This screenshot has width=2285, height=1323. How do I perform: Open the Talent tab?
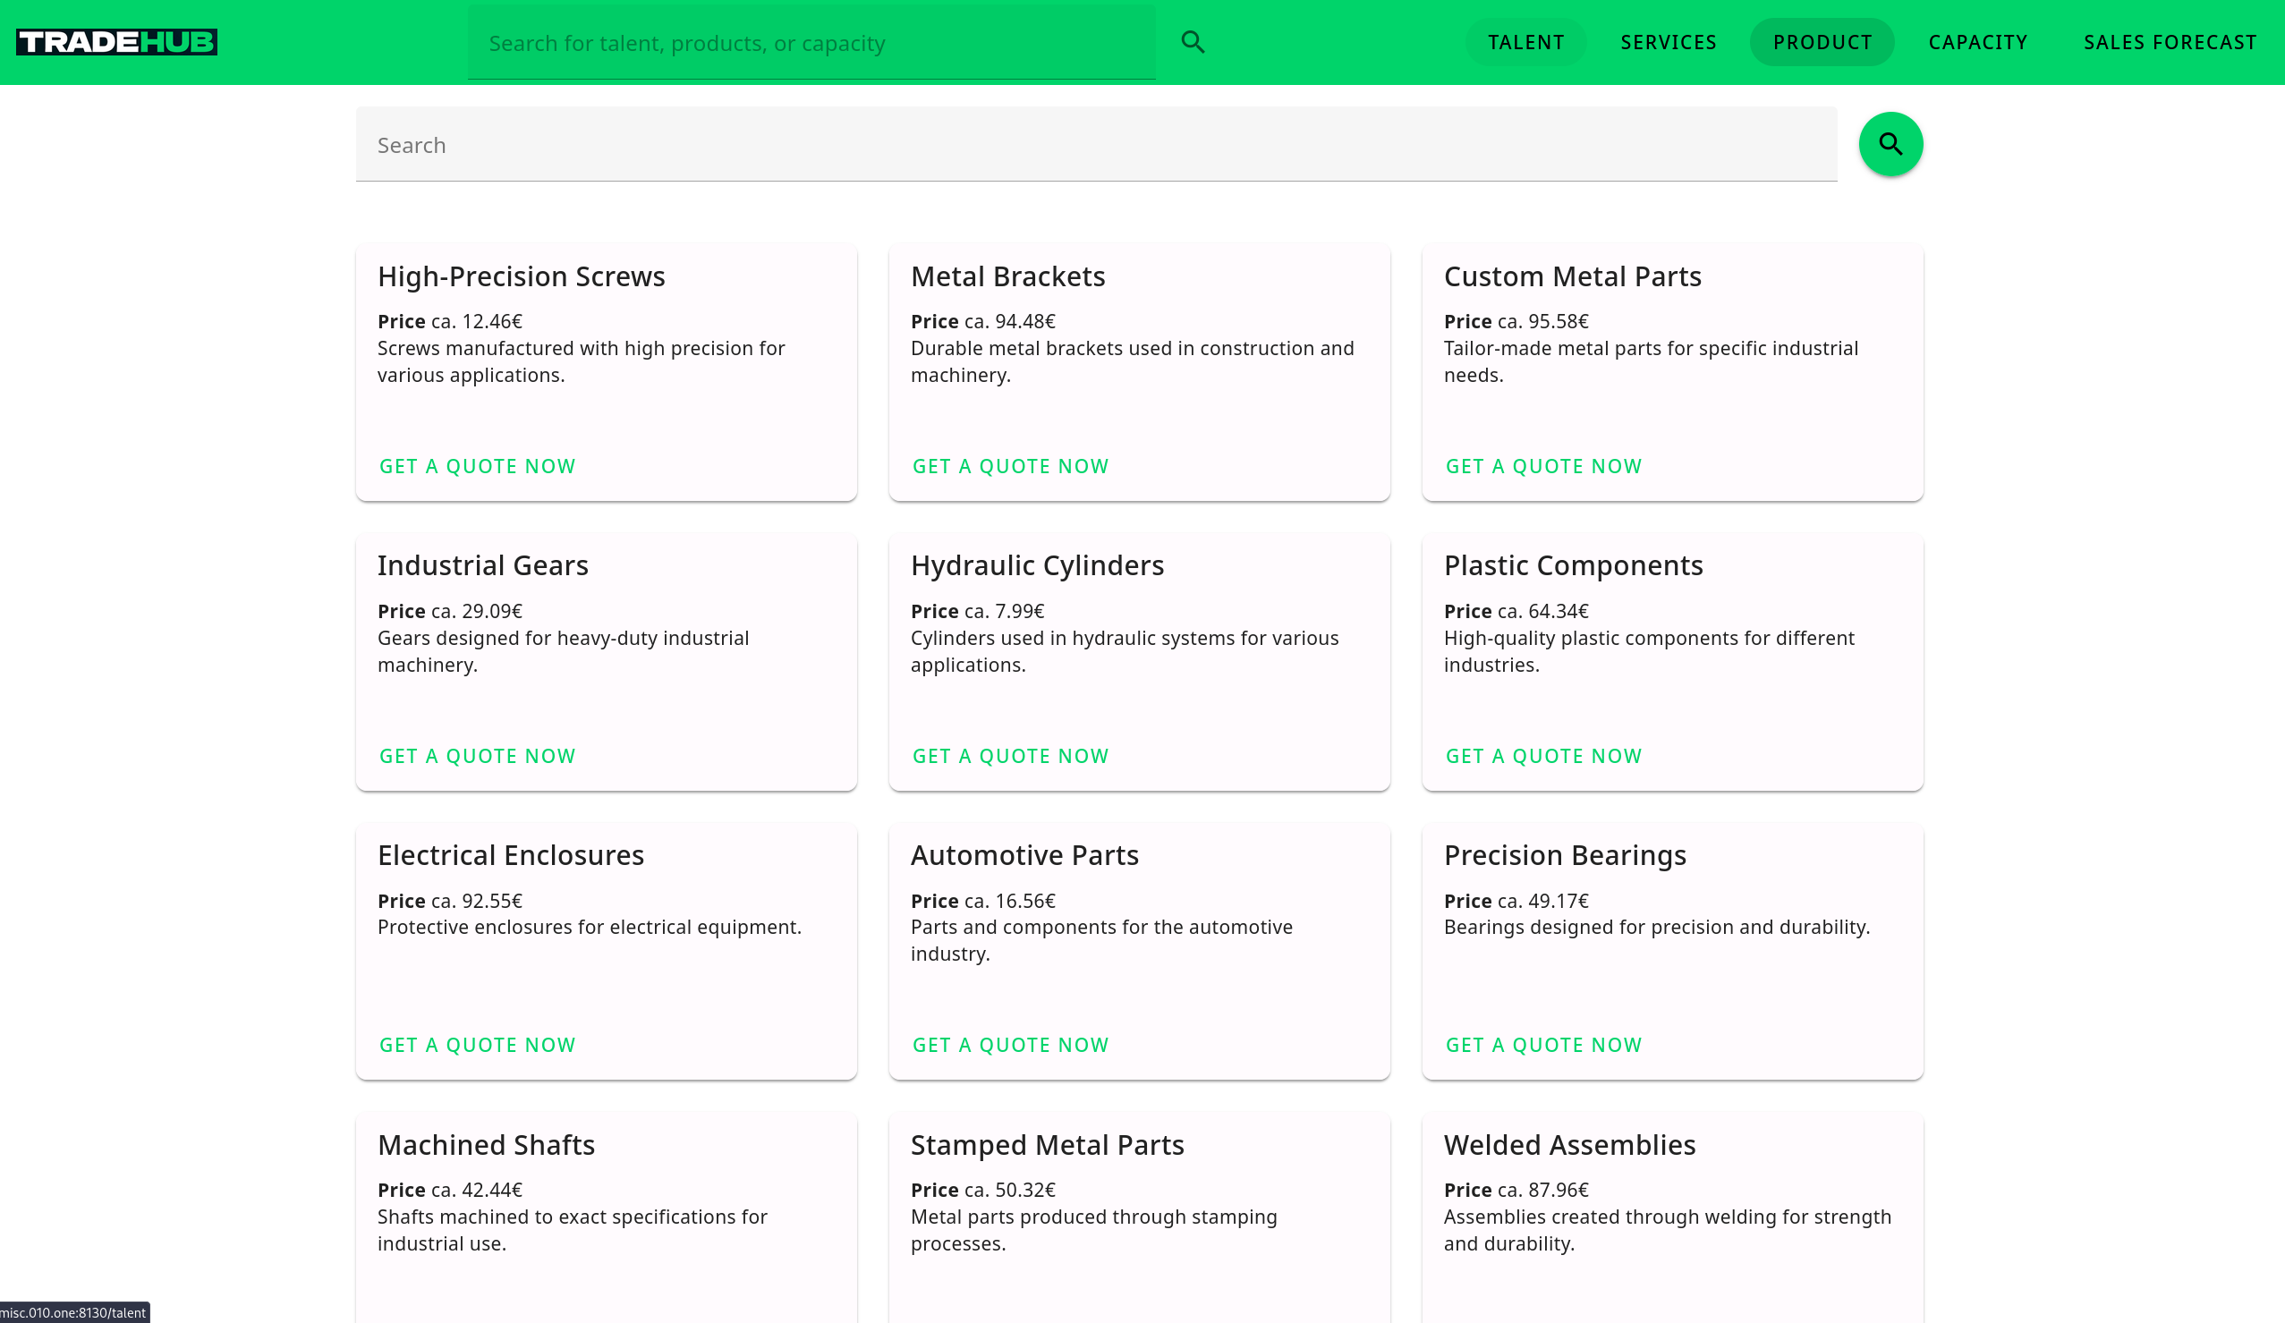1525,42
